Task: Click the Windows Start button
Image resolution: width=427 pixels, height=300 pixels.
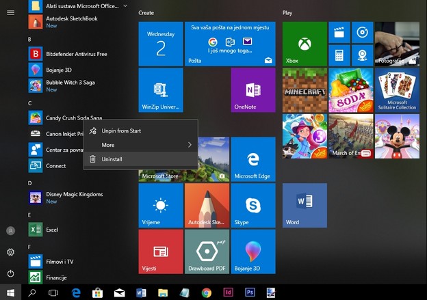Action: (11, 292)
